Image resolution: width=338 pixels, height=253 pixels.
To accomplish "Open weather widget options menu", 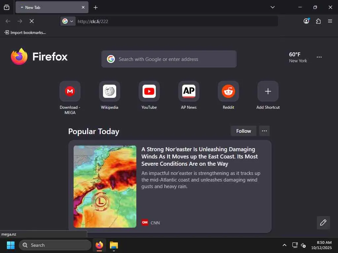I will [319, 57].
